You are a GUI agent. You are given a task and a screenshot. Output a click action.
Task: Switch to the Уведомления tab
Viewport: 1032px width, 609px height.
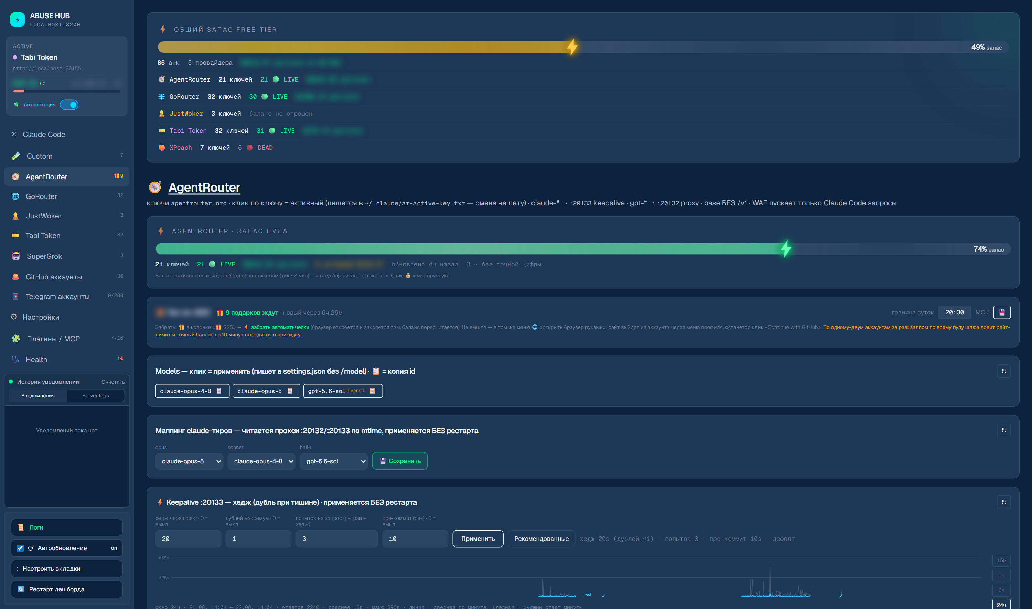[38, 396]
